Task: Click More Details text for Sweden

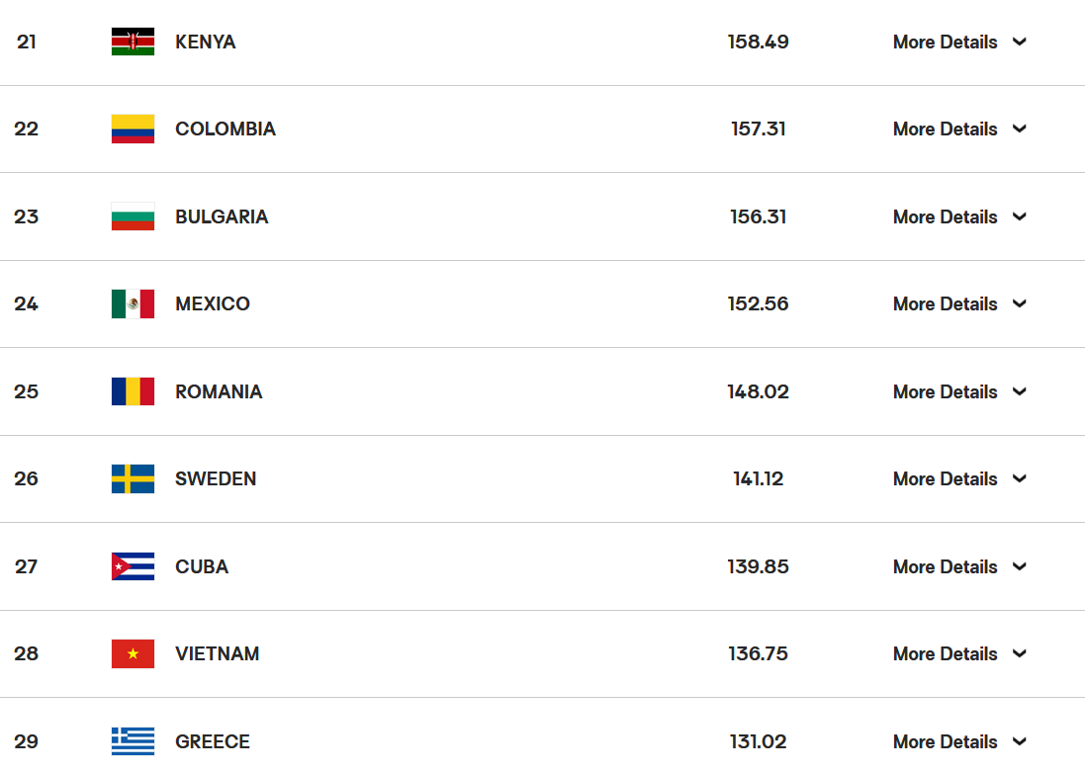Action: coord(946,478)
